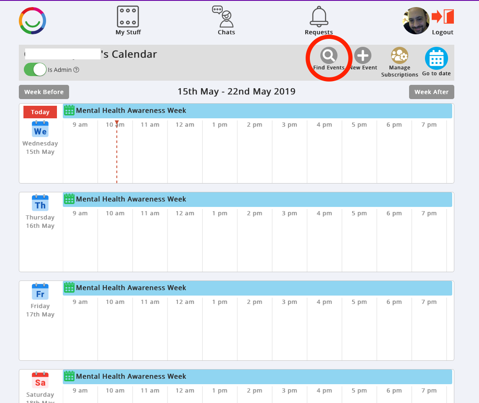Select the 9 am slot on Wednesday
The height and width of the screenshot is (403, 479).
[x=80, y=152]
